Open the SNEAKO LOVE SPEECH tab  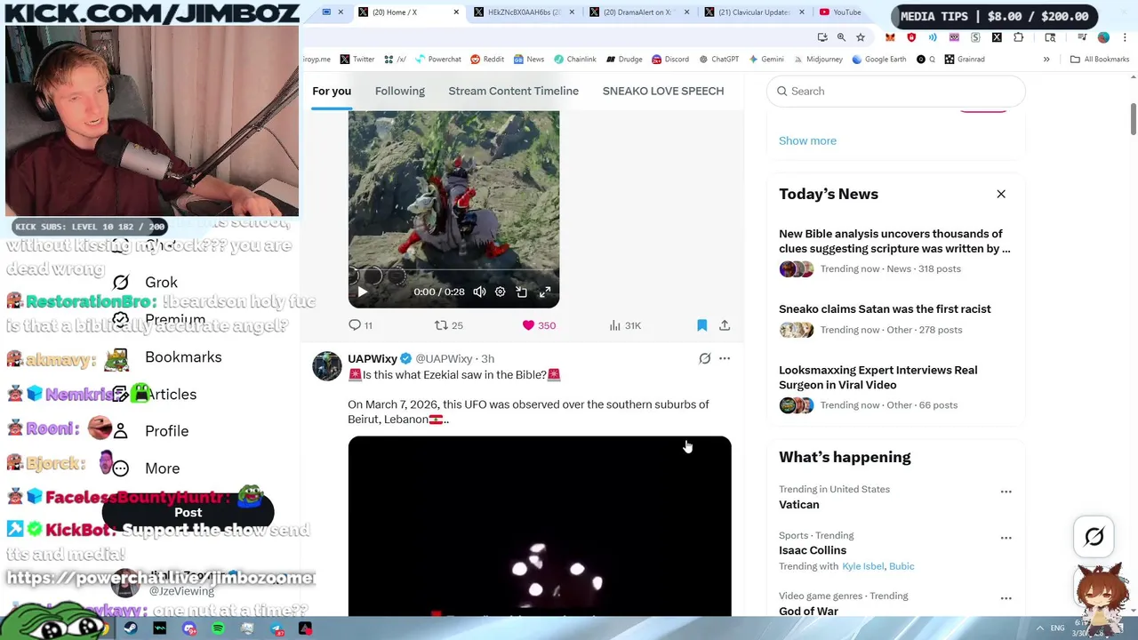point(663,91)
